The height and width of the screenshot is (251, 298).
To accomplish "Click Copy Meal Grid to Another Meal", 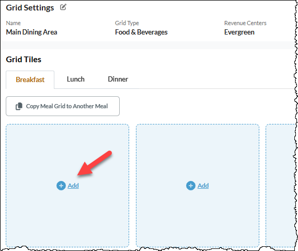I will (63, 106).
